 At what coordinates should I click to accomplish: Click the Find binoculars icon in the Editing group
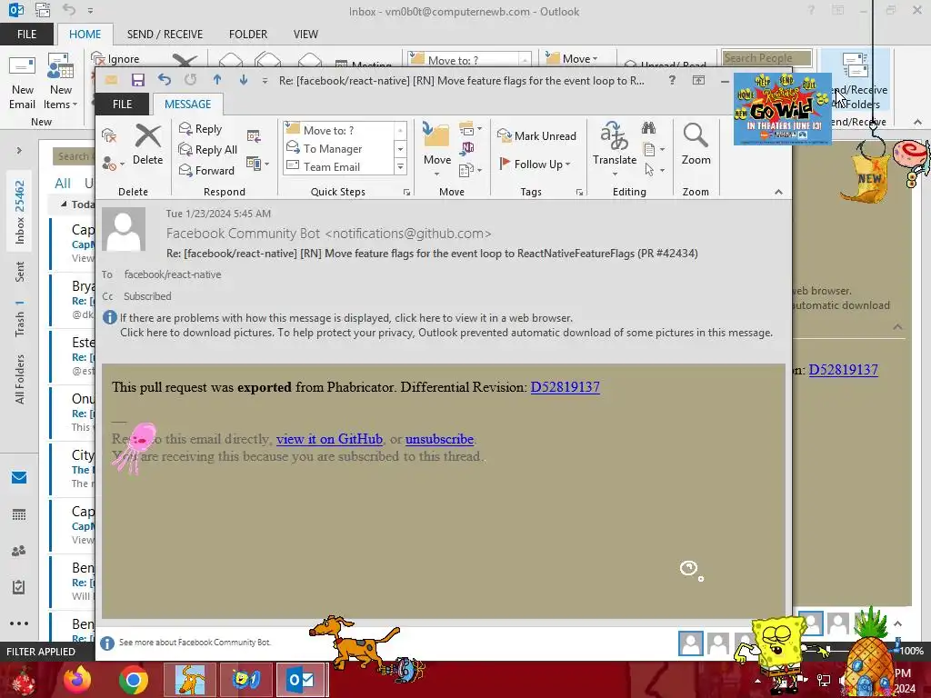(648, 127)
